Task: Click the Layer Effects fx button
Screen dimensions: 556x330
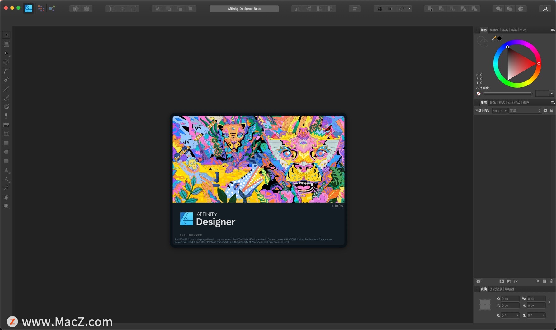Action: pyautogui.click(x=516, y=282)
